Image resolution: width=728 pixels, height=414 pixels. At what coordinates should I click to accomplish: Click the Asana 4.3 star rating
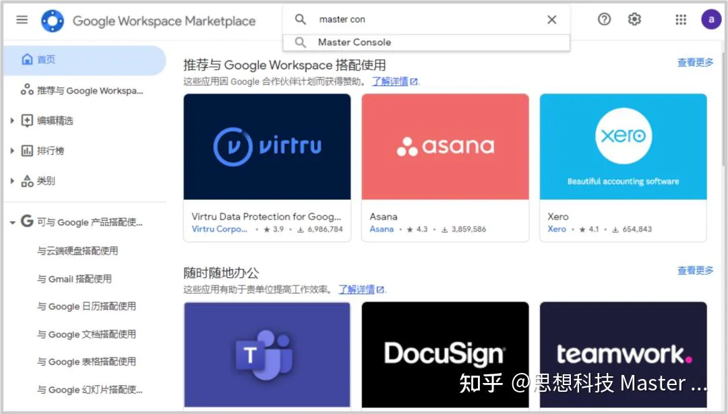click(x=417, y=229)
